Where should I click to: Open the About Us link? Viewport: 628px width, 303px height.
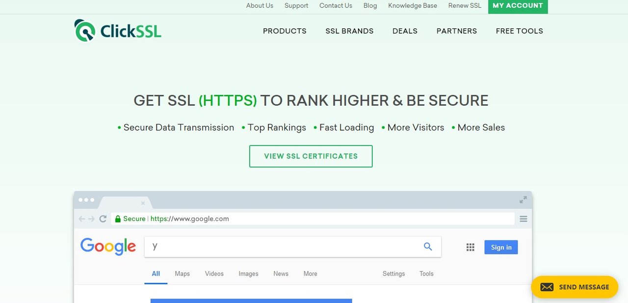click(x=260, y=6)
